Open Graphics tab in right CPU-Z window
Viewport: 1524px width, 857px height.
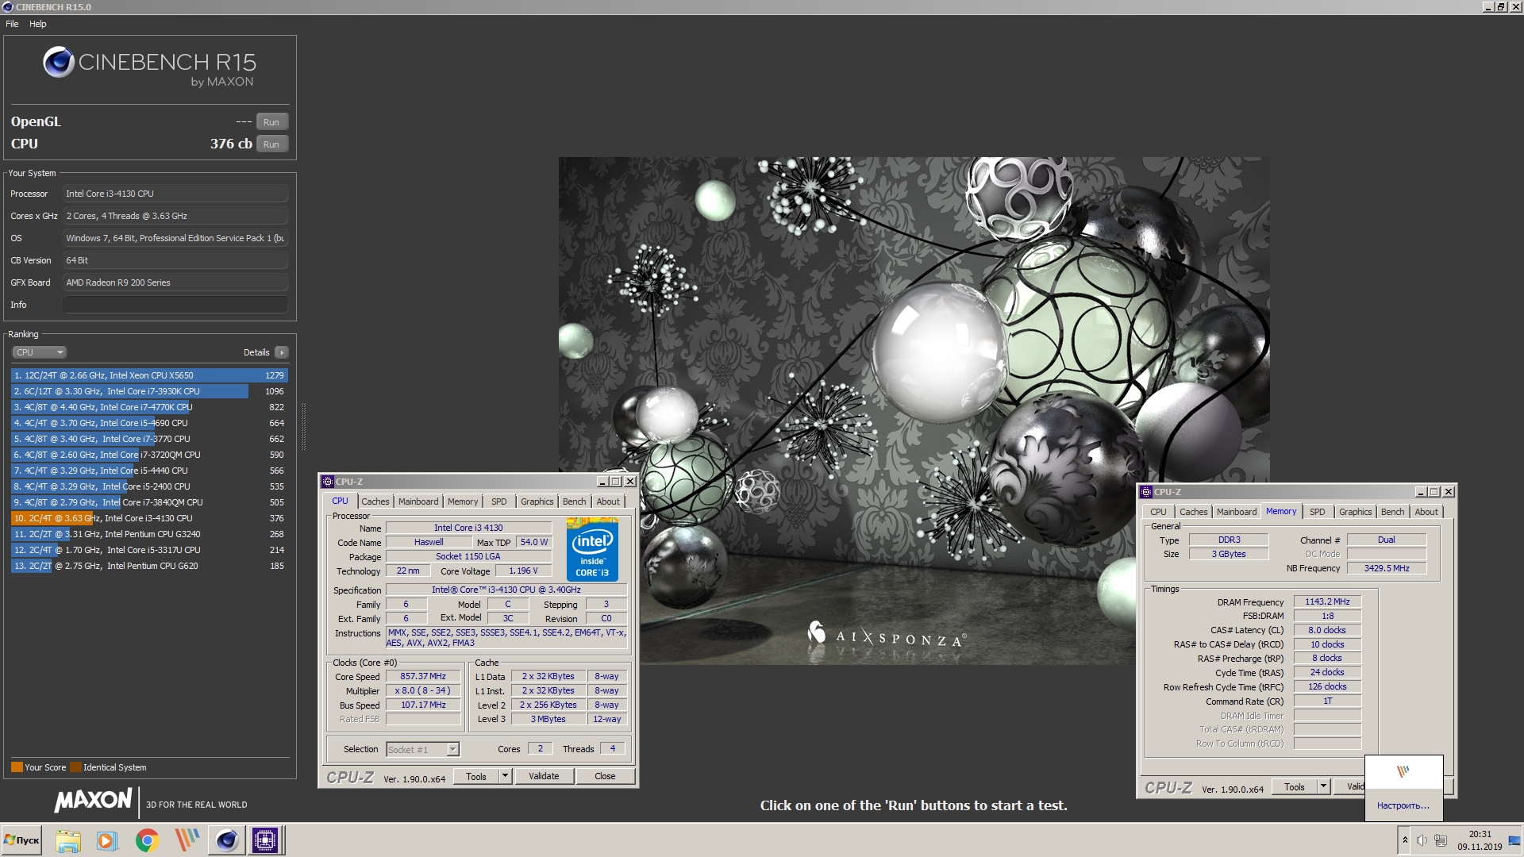1355,512
